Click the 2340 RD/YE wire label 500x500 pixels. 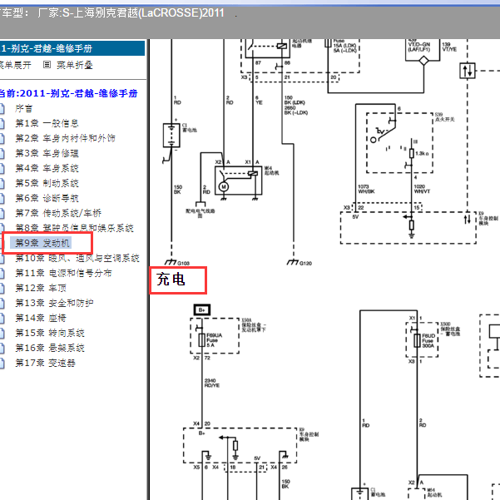[212, 383]
